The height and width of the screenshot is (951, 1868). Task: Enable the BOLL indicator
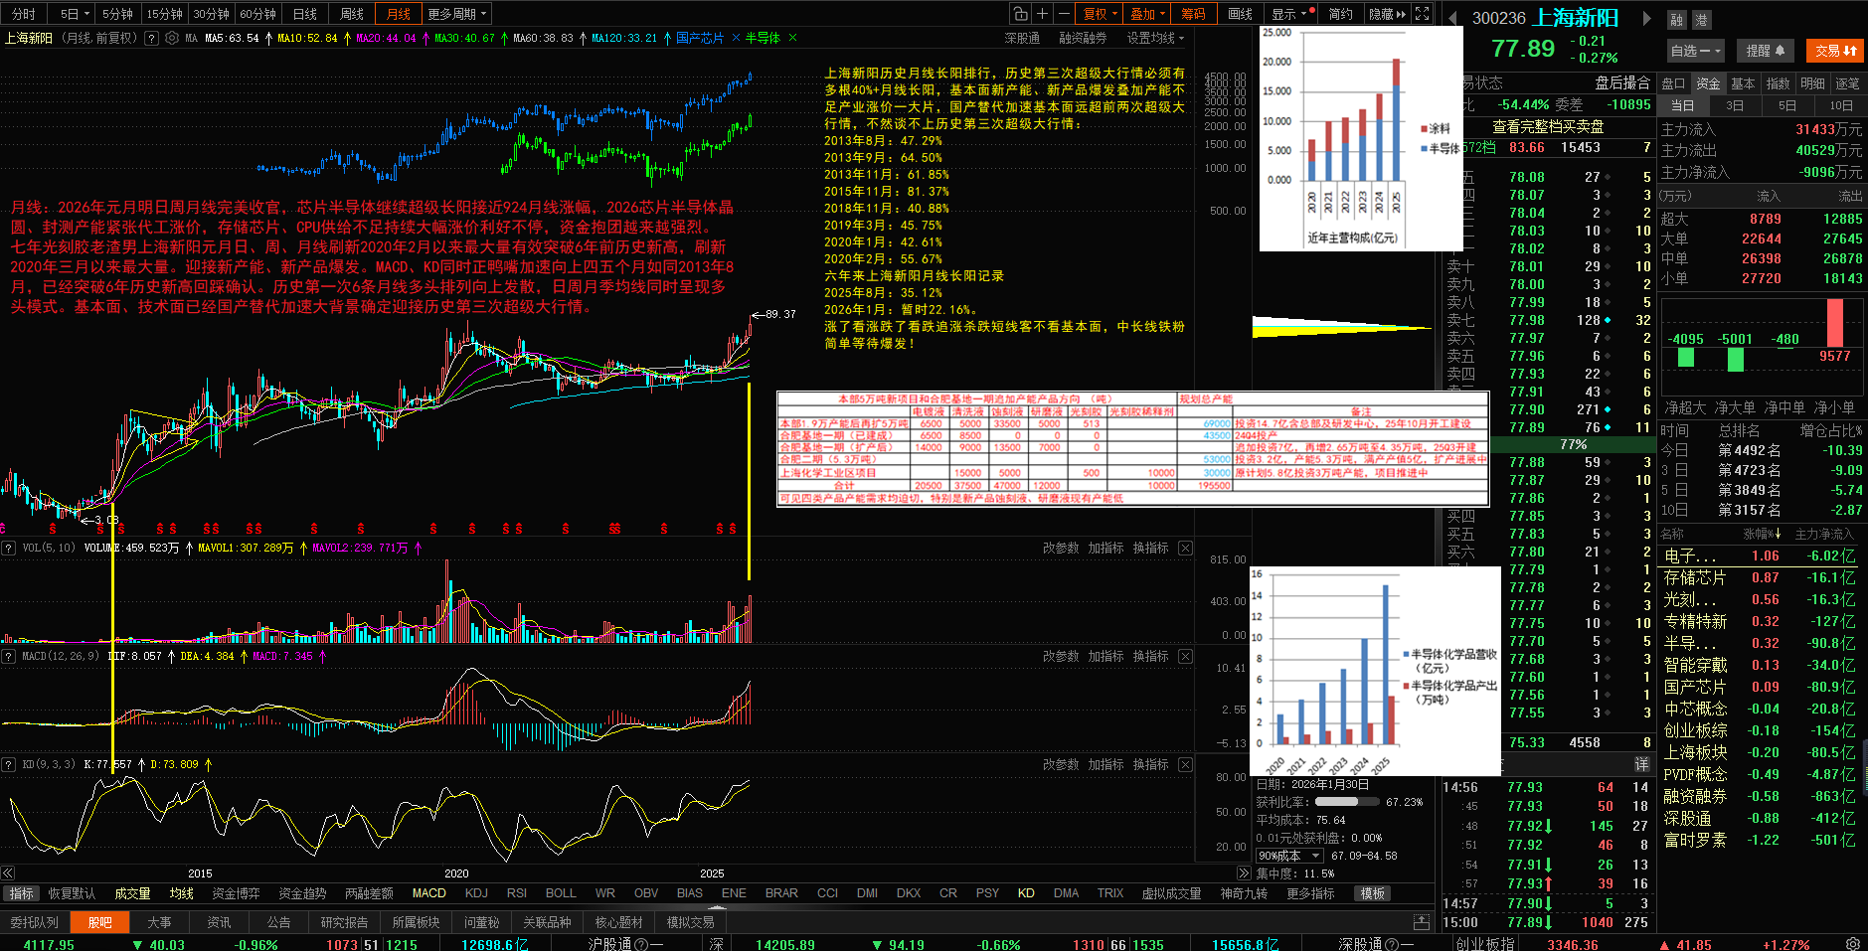click(561, 893)
